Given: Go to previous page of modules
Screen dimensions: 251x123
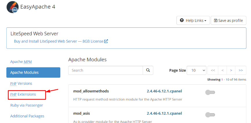Looking at the screenshot, I should click(223, 70).
